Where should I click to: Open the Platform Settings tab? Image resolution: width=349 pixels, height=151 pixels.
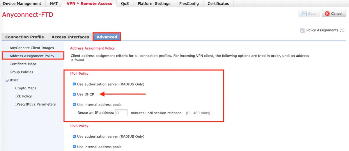(x=154, y=3)
